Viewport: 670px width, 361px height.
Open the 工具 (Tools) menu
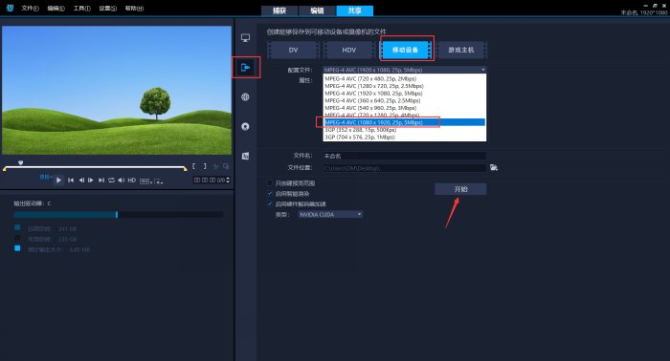[x=81, y=8]
